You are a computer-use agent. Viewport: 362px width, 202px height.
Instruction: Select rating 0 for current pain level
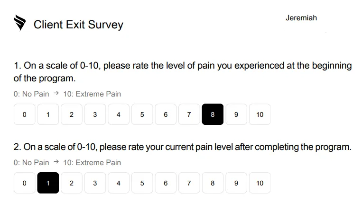pos(25,183)
